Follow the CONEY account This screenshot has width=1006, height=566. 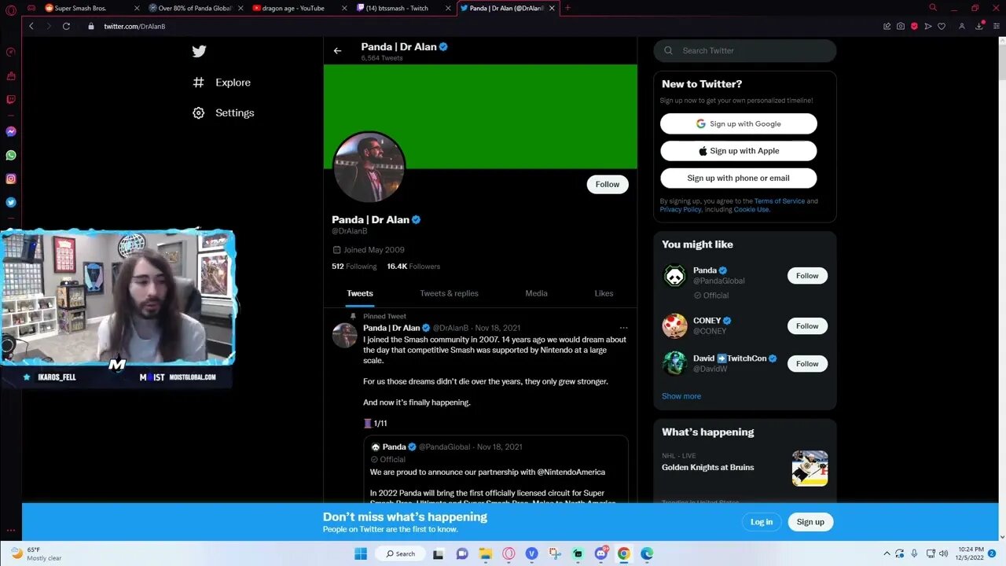pyautogui.click(x=807, y=326)
